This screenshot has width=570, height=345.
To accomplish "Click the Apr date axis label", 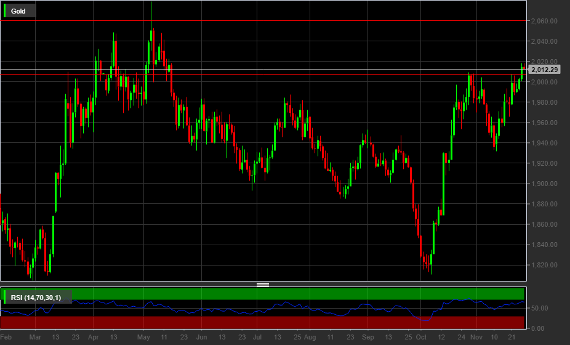I will click(x=94, y=338).
